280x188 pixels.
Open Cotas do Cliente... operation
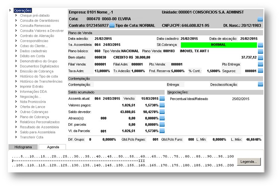(34, 46)
